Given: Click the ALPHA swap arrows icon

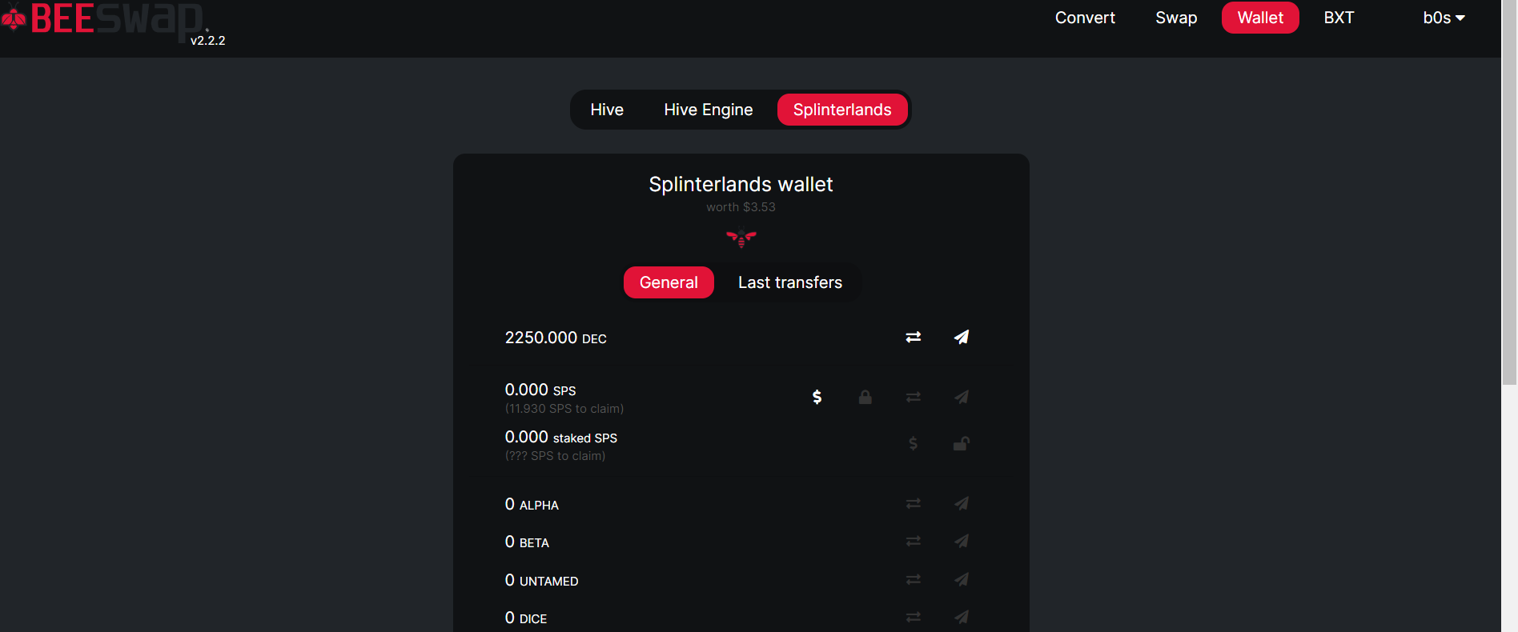Looking at the screenshot, I should click(914, 503).
